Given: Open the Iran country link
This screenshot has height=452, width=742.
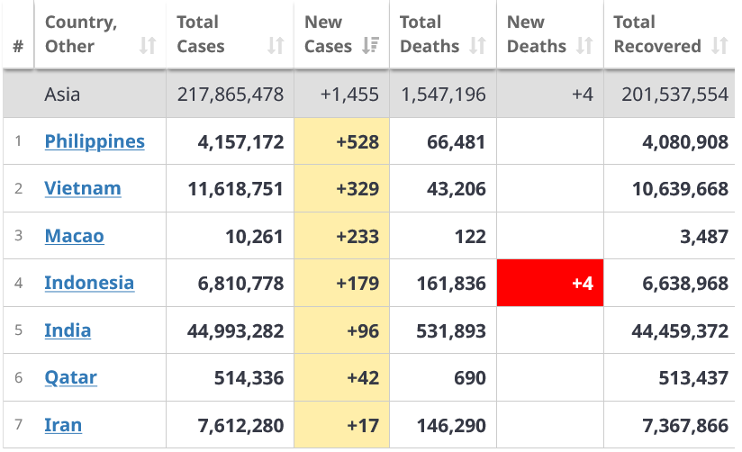Looking at the screenshot, I should pos(63,425).
